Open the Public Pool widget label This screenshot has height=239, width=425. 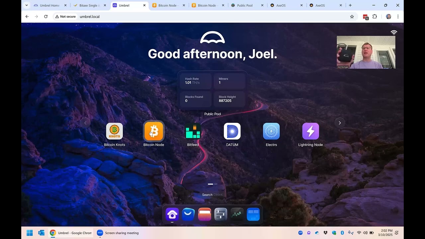(212, 114)
